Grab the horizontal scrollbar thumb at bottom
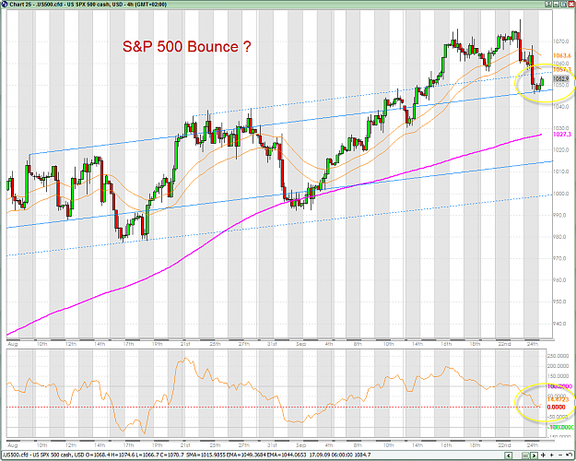 click(x=525, y=455)
